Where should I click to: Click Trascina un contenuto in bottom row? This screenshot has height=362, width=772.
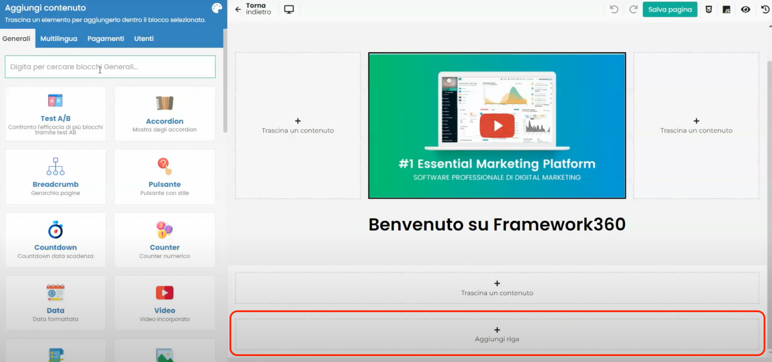tap(497, 293)
